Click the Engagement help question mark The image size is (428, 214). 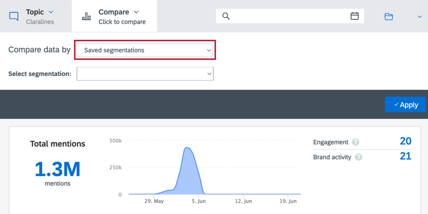(x=355, y=142)
